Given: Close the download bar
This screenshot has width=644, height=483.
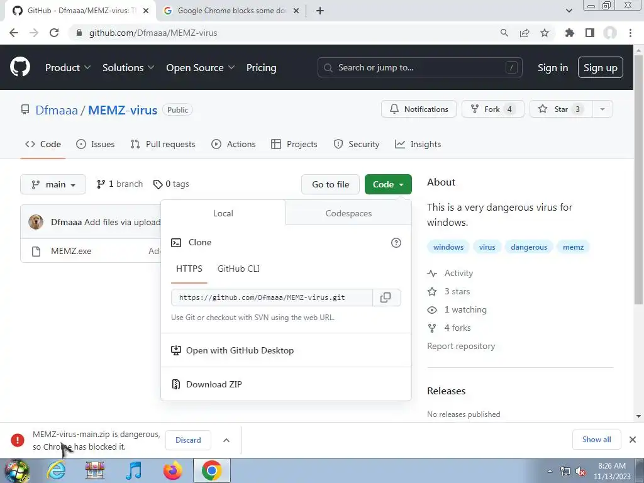Looking at the screenshot, I should point(633,440).
